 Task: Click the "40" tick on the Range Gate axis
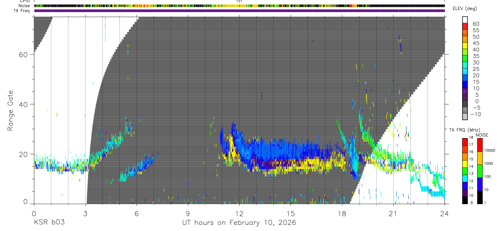(24, 104)
